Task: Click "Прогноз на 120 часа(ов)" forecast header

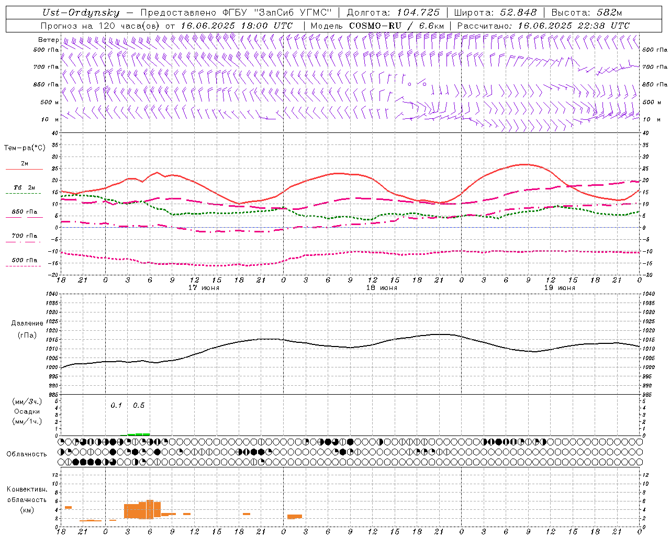Action: point(100,26)
